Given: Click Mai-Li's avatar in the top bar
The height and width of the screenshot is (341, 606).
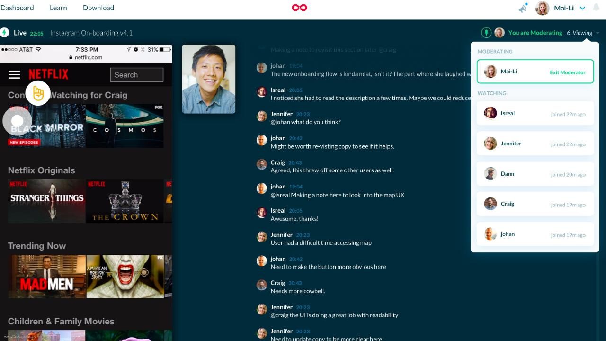Looking at the screenshot, I should pos(542,8).
